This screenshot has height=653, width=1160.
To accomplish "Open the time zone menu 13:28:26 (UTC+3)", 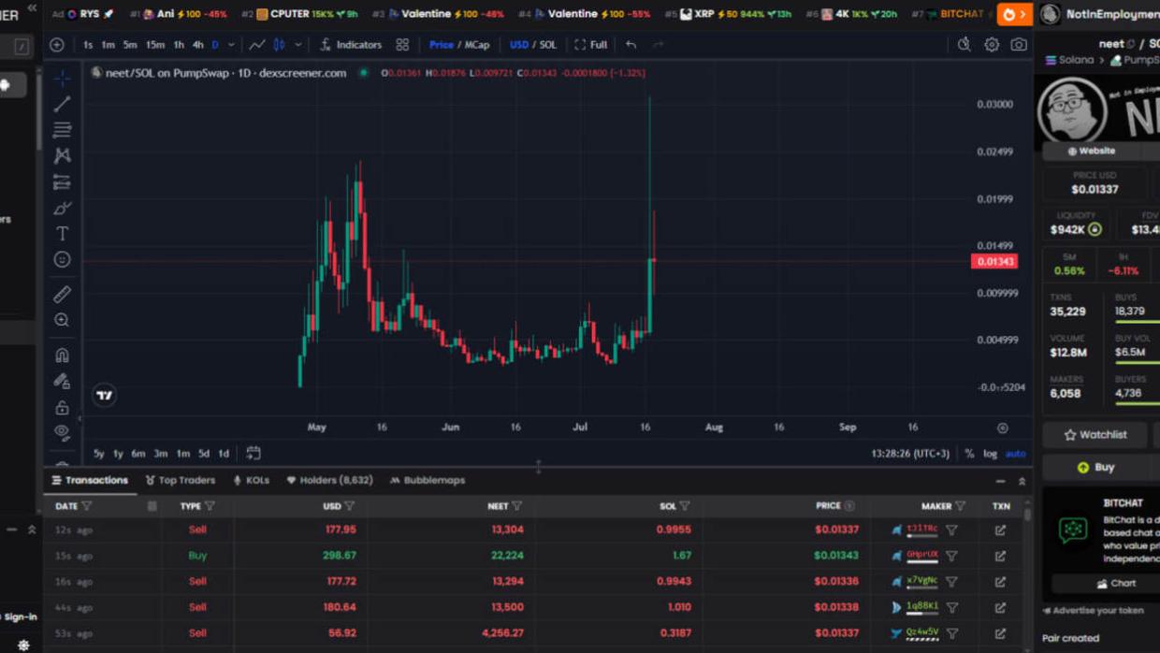I will 910,454.
